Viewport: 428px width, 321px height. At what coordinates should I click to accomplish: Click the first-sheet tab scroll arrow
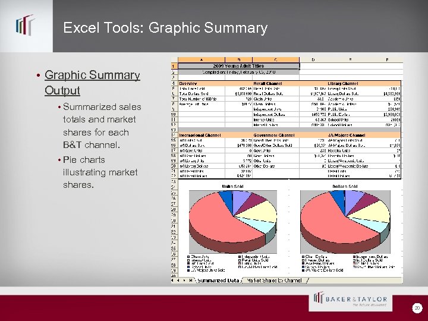tap(172, 281)
